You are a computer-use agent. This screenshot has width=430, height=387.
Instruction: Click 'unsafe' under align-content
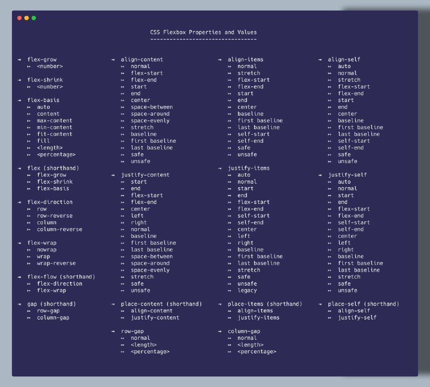tap(140, 162)
